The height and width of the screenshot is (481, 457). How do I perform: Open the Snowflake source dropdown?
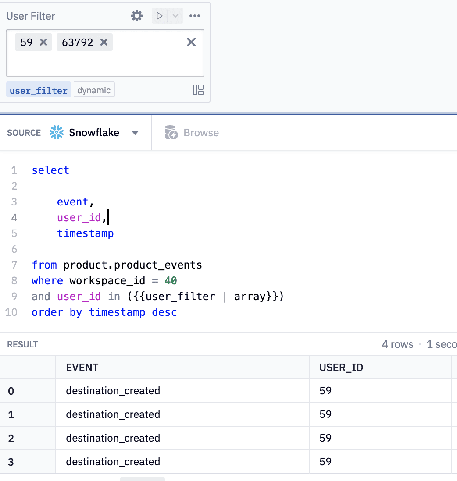pyautogui.click(x=135, y=133)
